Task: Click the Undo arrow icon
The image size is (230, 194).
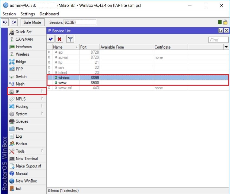Action: pyautogui.click(x=5, y=22)
